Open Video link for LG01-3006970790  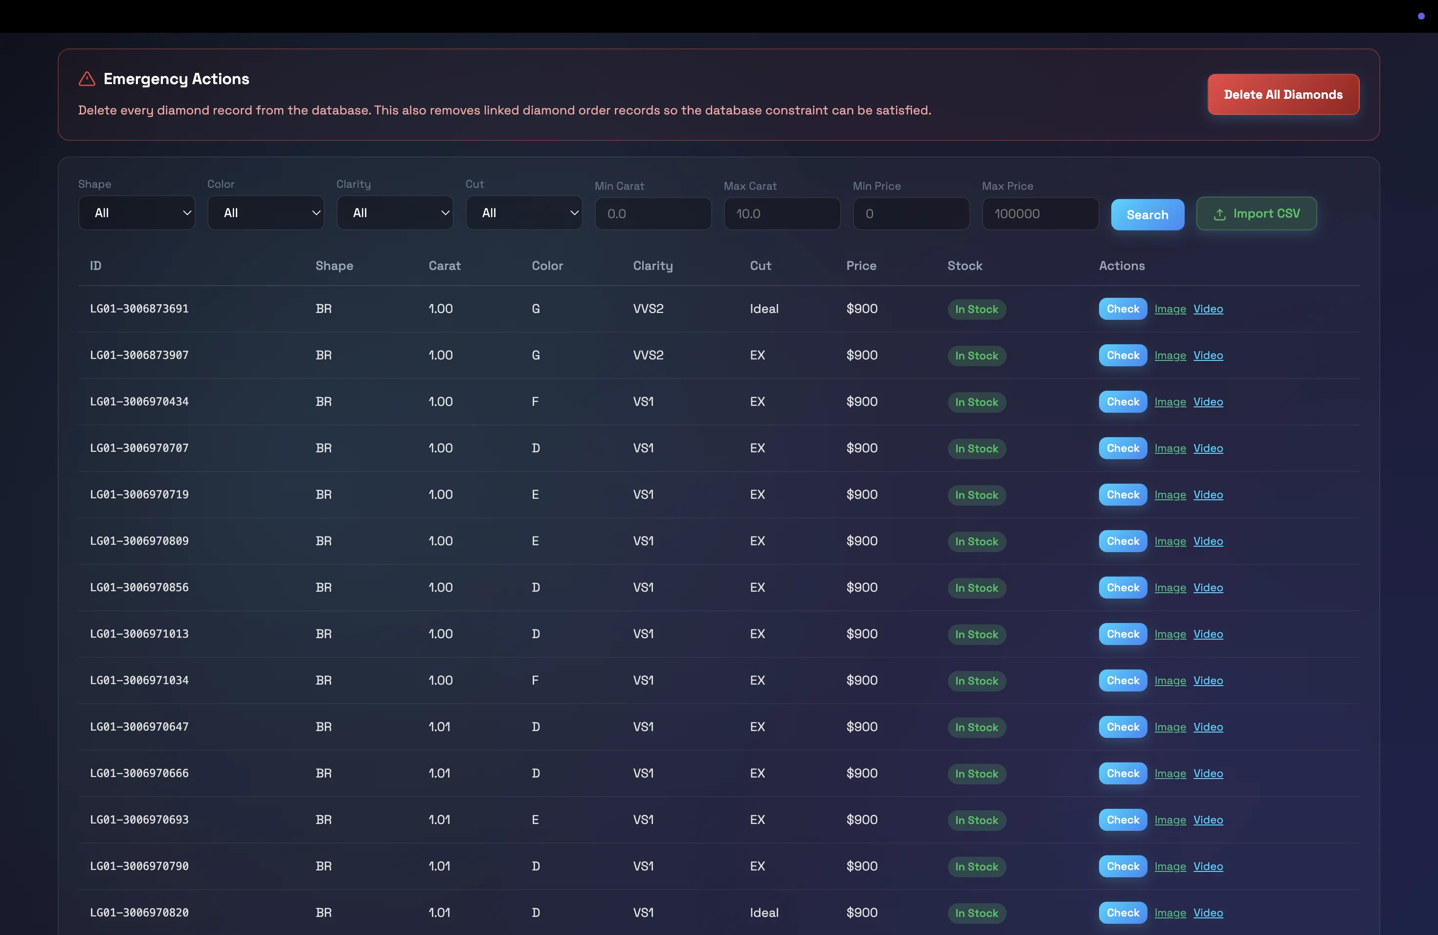[1208, 867]
